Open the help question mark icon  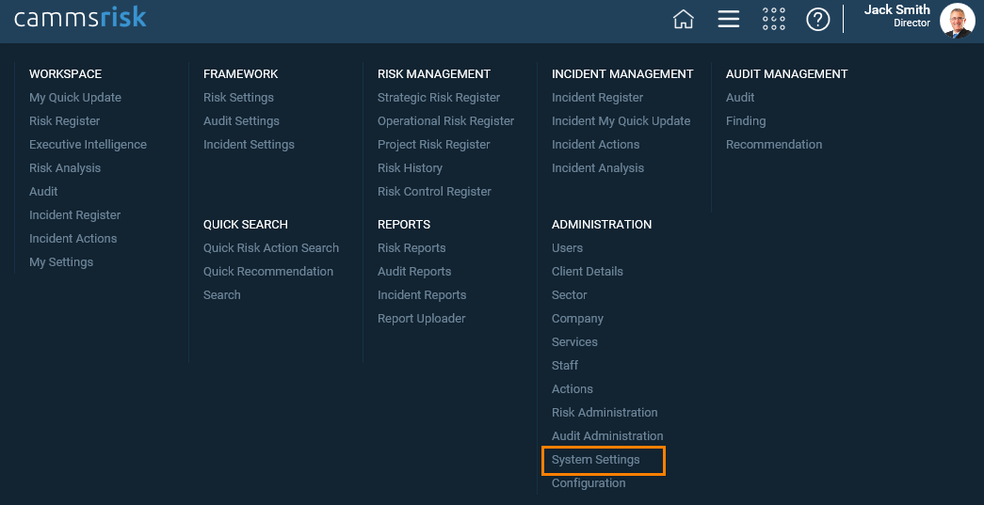tap(817, 20)
